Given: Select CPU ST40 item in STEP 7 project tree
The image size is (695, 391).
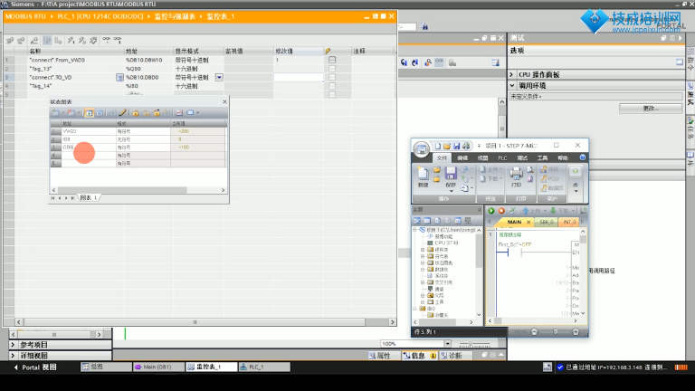Looking at the screenshot, I should [x=443, y=243].
